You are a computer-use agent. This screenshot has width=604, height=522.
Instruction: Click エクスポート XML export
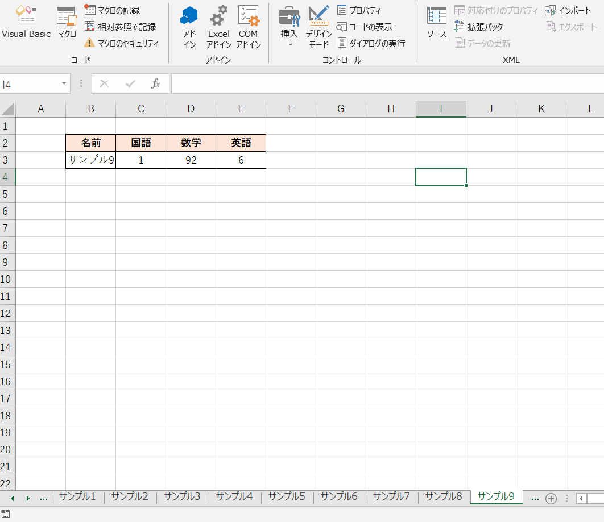pos(571,27)
